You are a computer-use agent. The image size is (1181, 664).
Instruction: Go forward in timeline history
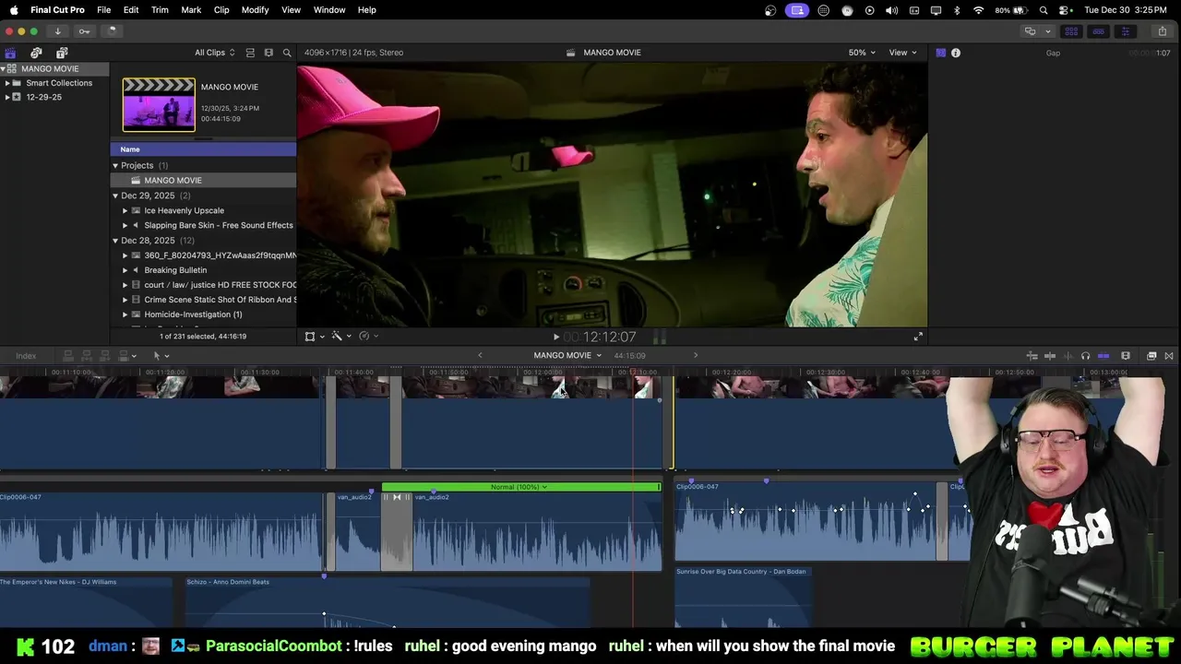point(696,356)
